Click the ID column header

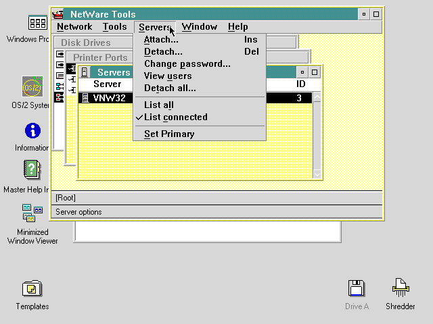[300, 84]
